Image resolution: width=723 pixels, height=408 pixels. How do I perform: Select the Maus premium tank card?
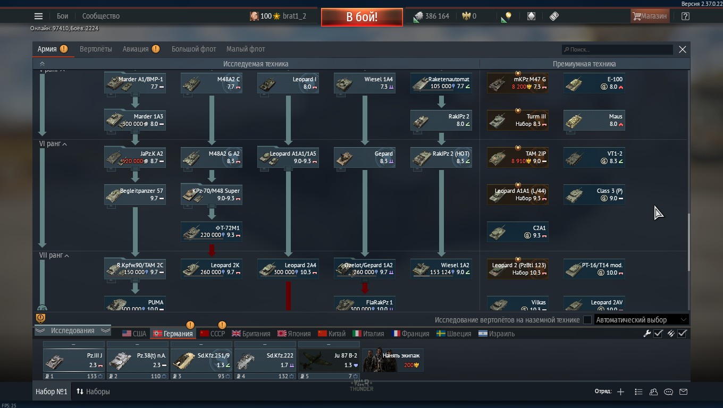click(594, 120)
